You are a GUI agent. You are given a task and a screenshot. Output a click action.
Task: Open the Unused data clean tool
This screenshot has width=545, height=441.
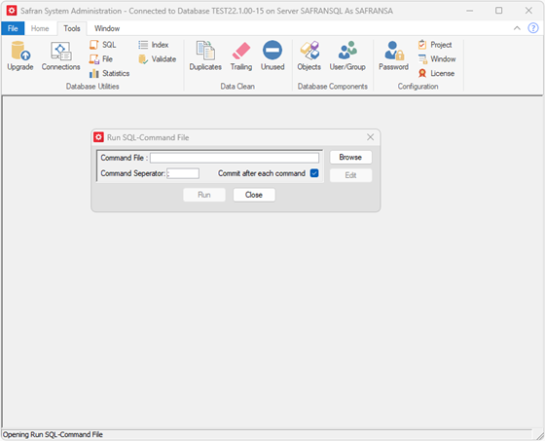pyautogui.click(x=272, y=55)
